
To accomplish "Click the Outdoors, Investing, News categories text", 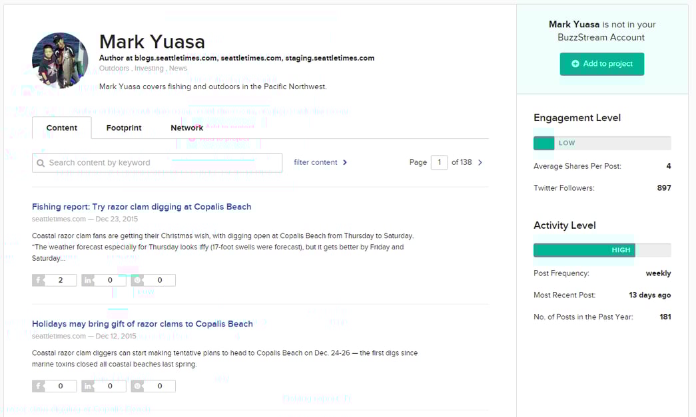I will point(143,69).
